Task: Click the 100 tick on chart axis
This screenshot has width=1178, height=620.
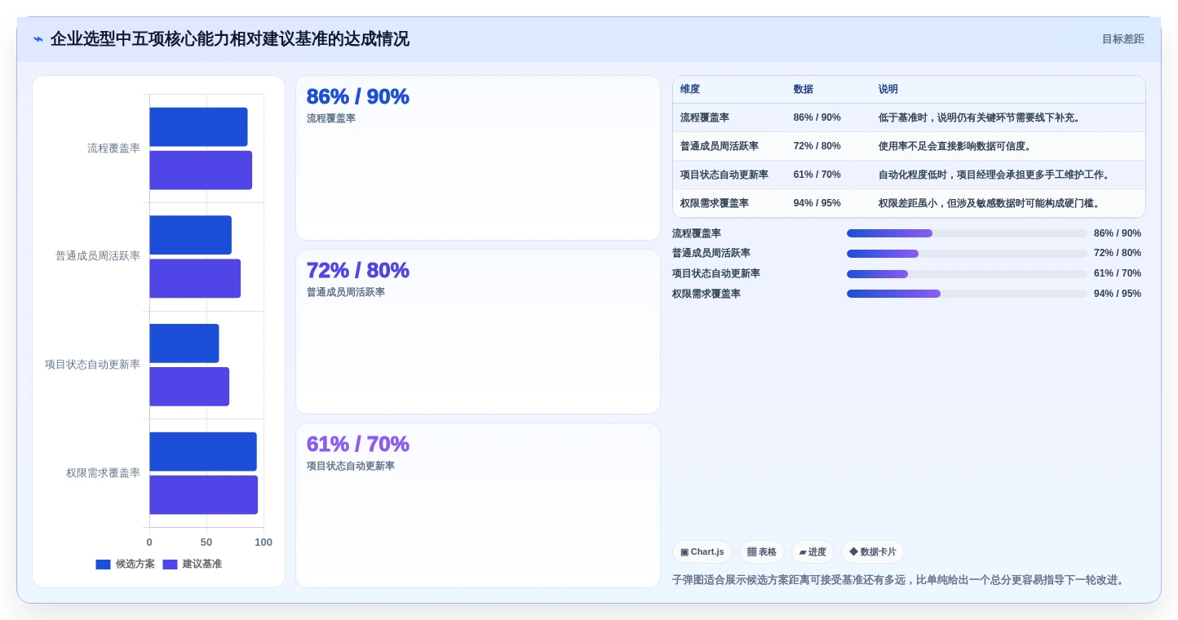Action: [x=263, y=542]
